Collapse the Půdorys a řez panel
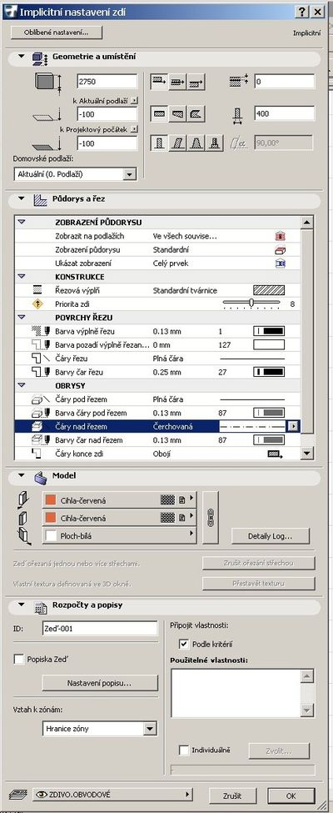This screenshot has height=813, width=333. point(22,198)
